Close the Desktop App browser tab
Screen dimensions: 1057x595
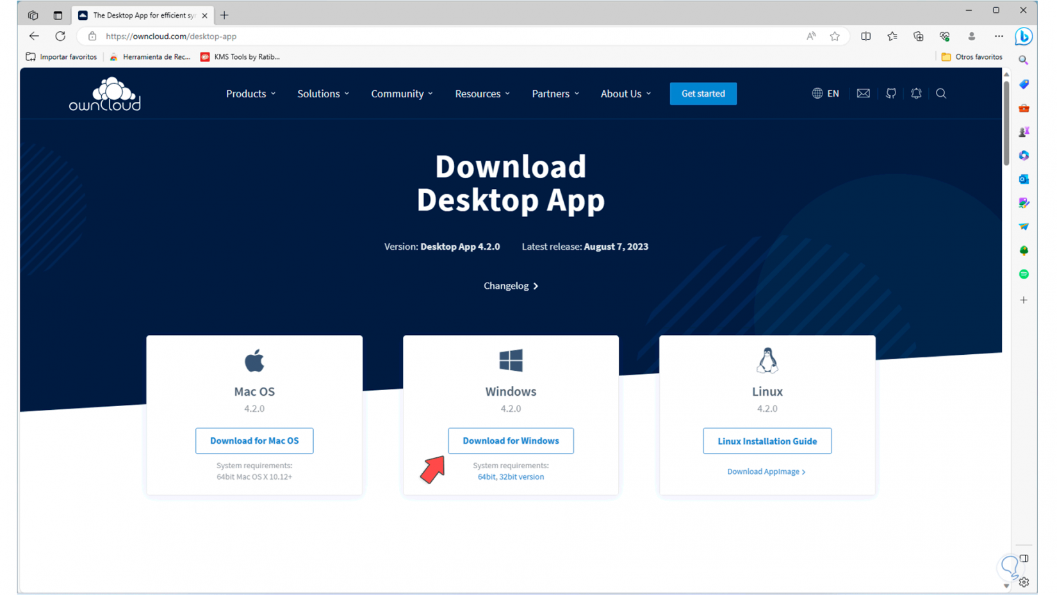pyautogui.click(x=205, y=15)
